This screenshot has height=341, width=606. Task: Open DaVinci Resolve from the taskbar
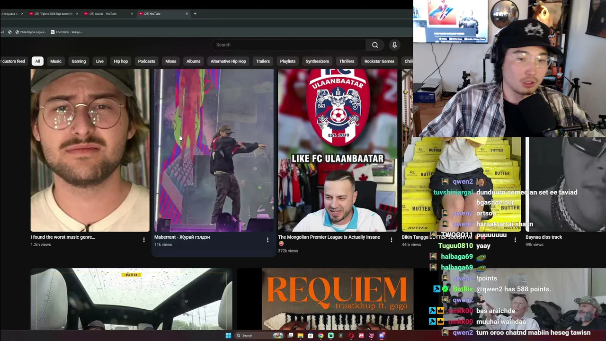click(x=341, y=335)
